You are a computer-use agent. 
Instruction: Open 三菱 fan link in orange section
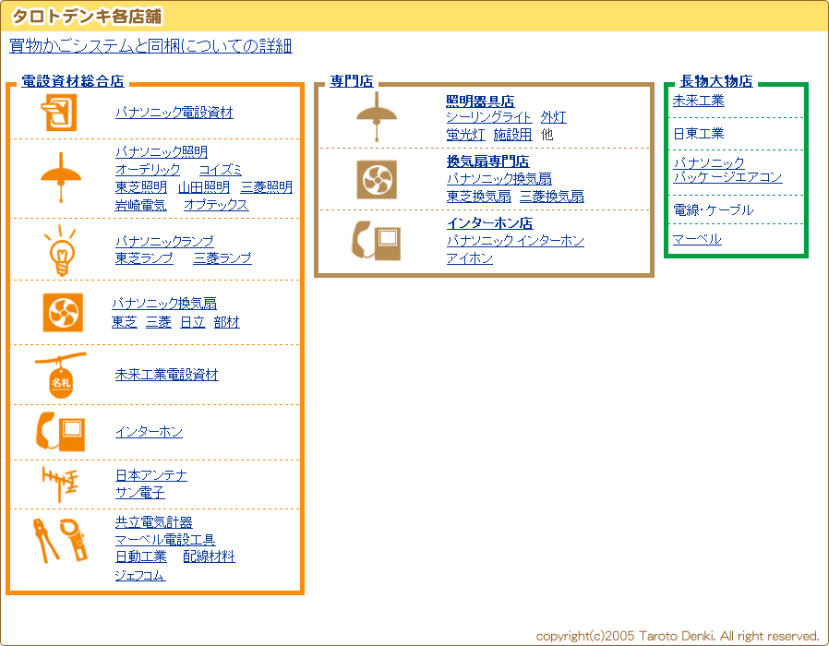[159, 322]
